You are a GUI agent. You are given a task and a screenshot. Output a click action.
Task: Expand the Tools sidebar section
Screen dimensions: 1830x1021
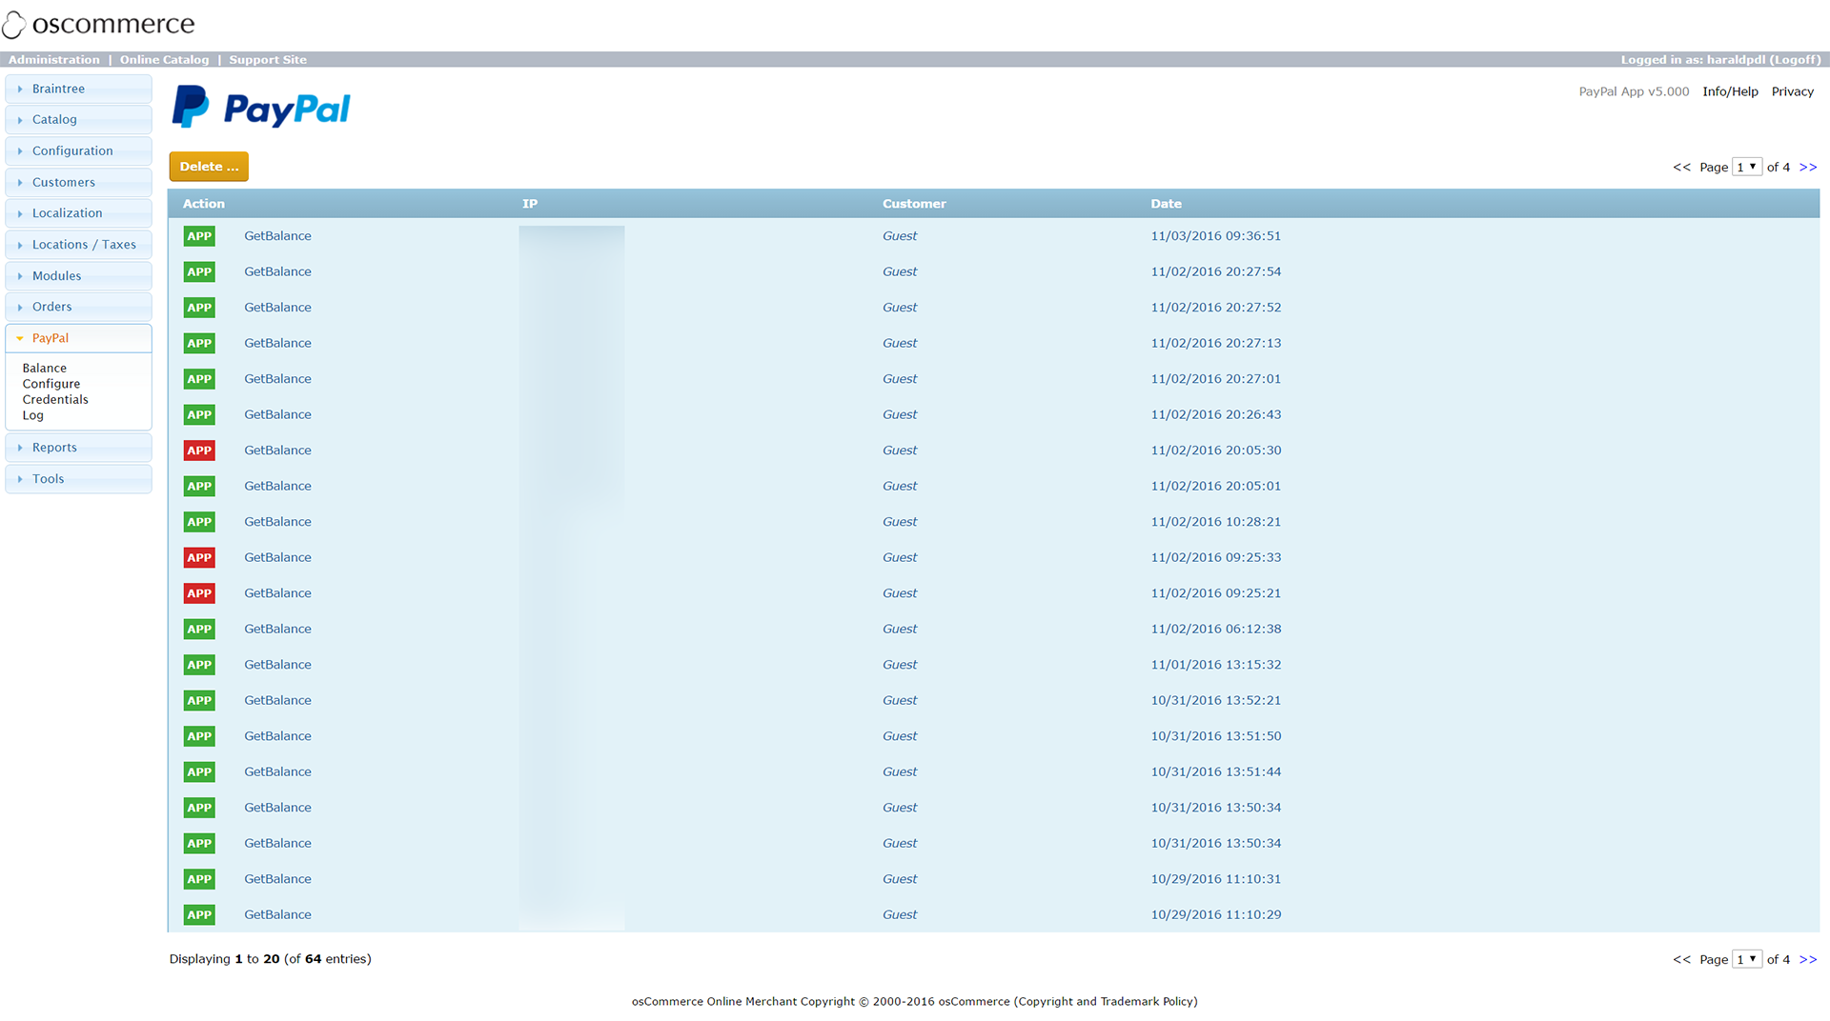pos(78,479)
